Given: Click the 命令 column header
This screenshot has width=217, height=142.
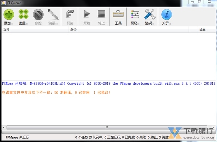Looking at the screenshot, I should [x=128, y=30].
